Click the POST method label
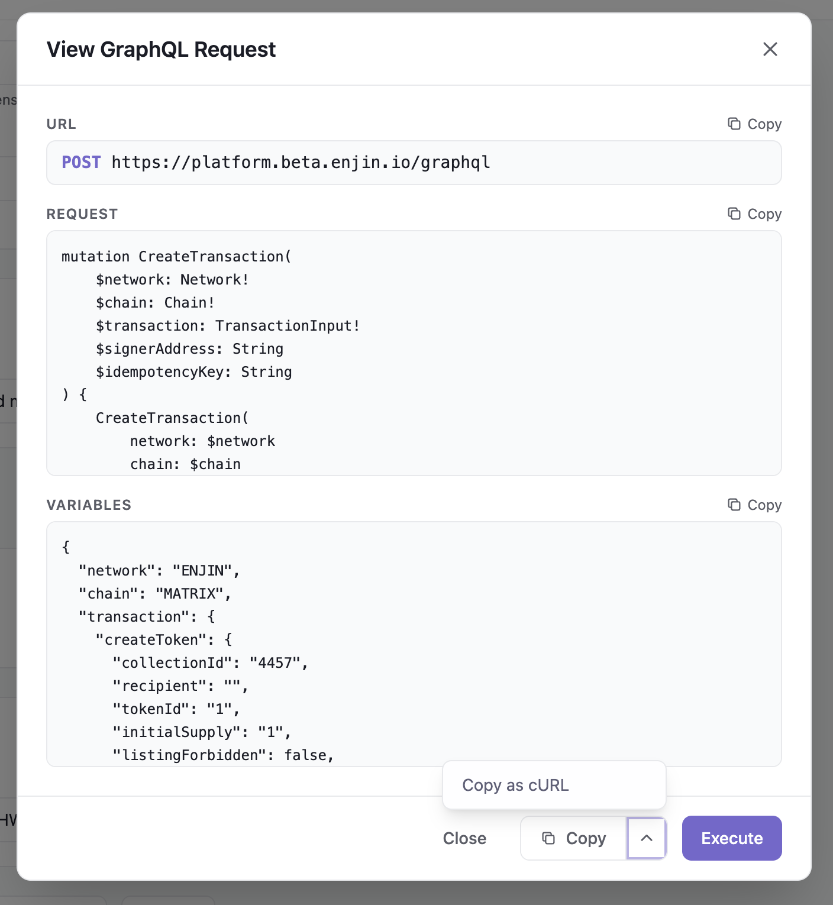The image size is (833, 905). coord(81,163)
